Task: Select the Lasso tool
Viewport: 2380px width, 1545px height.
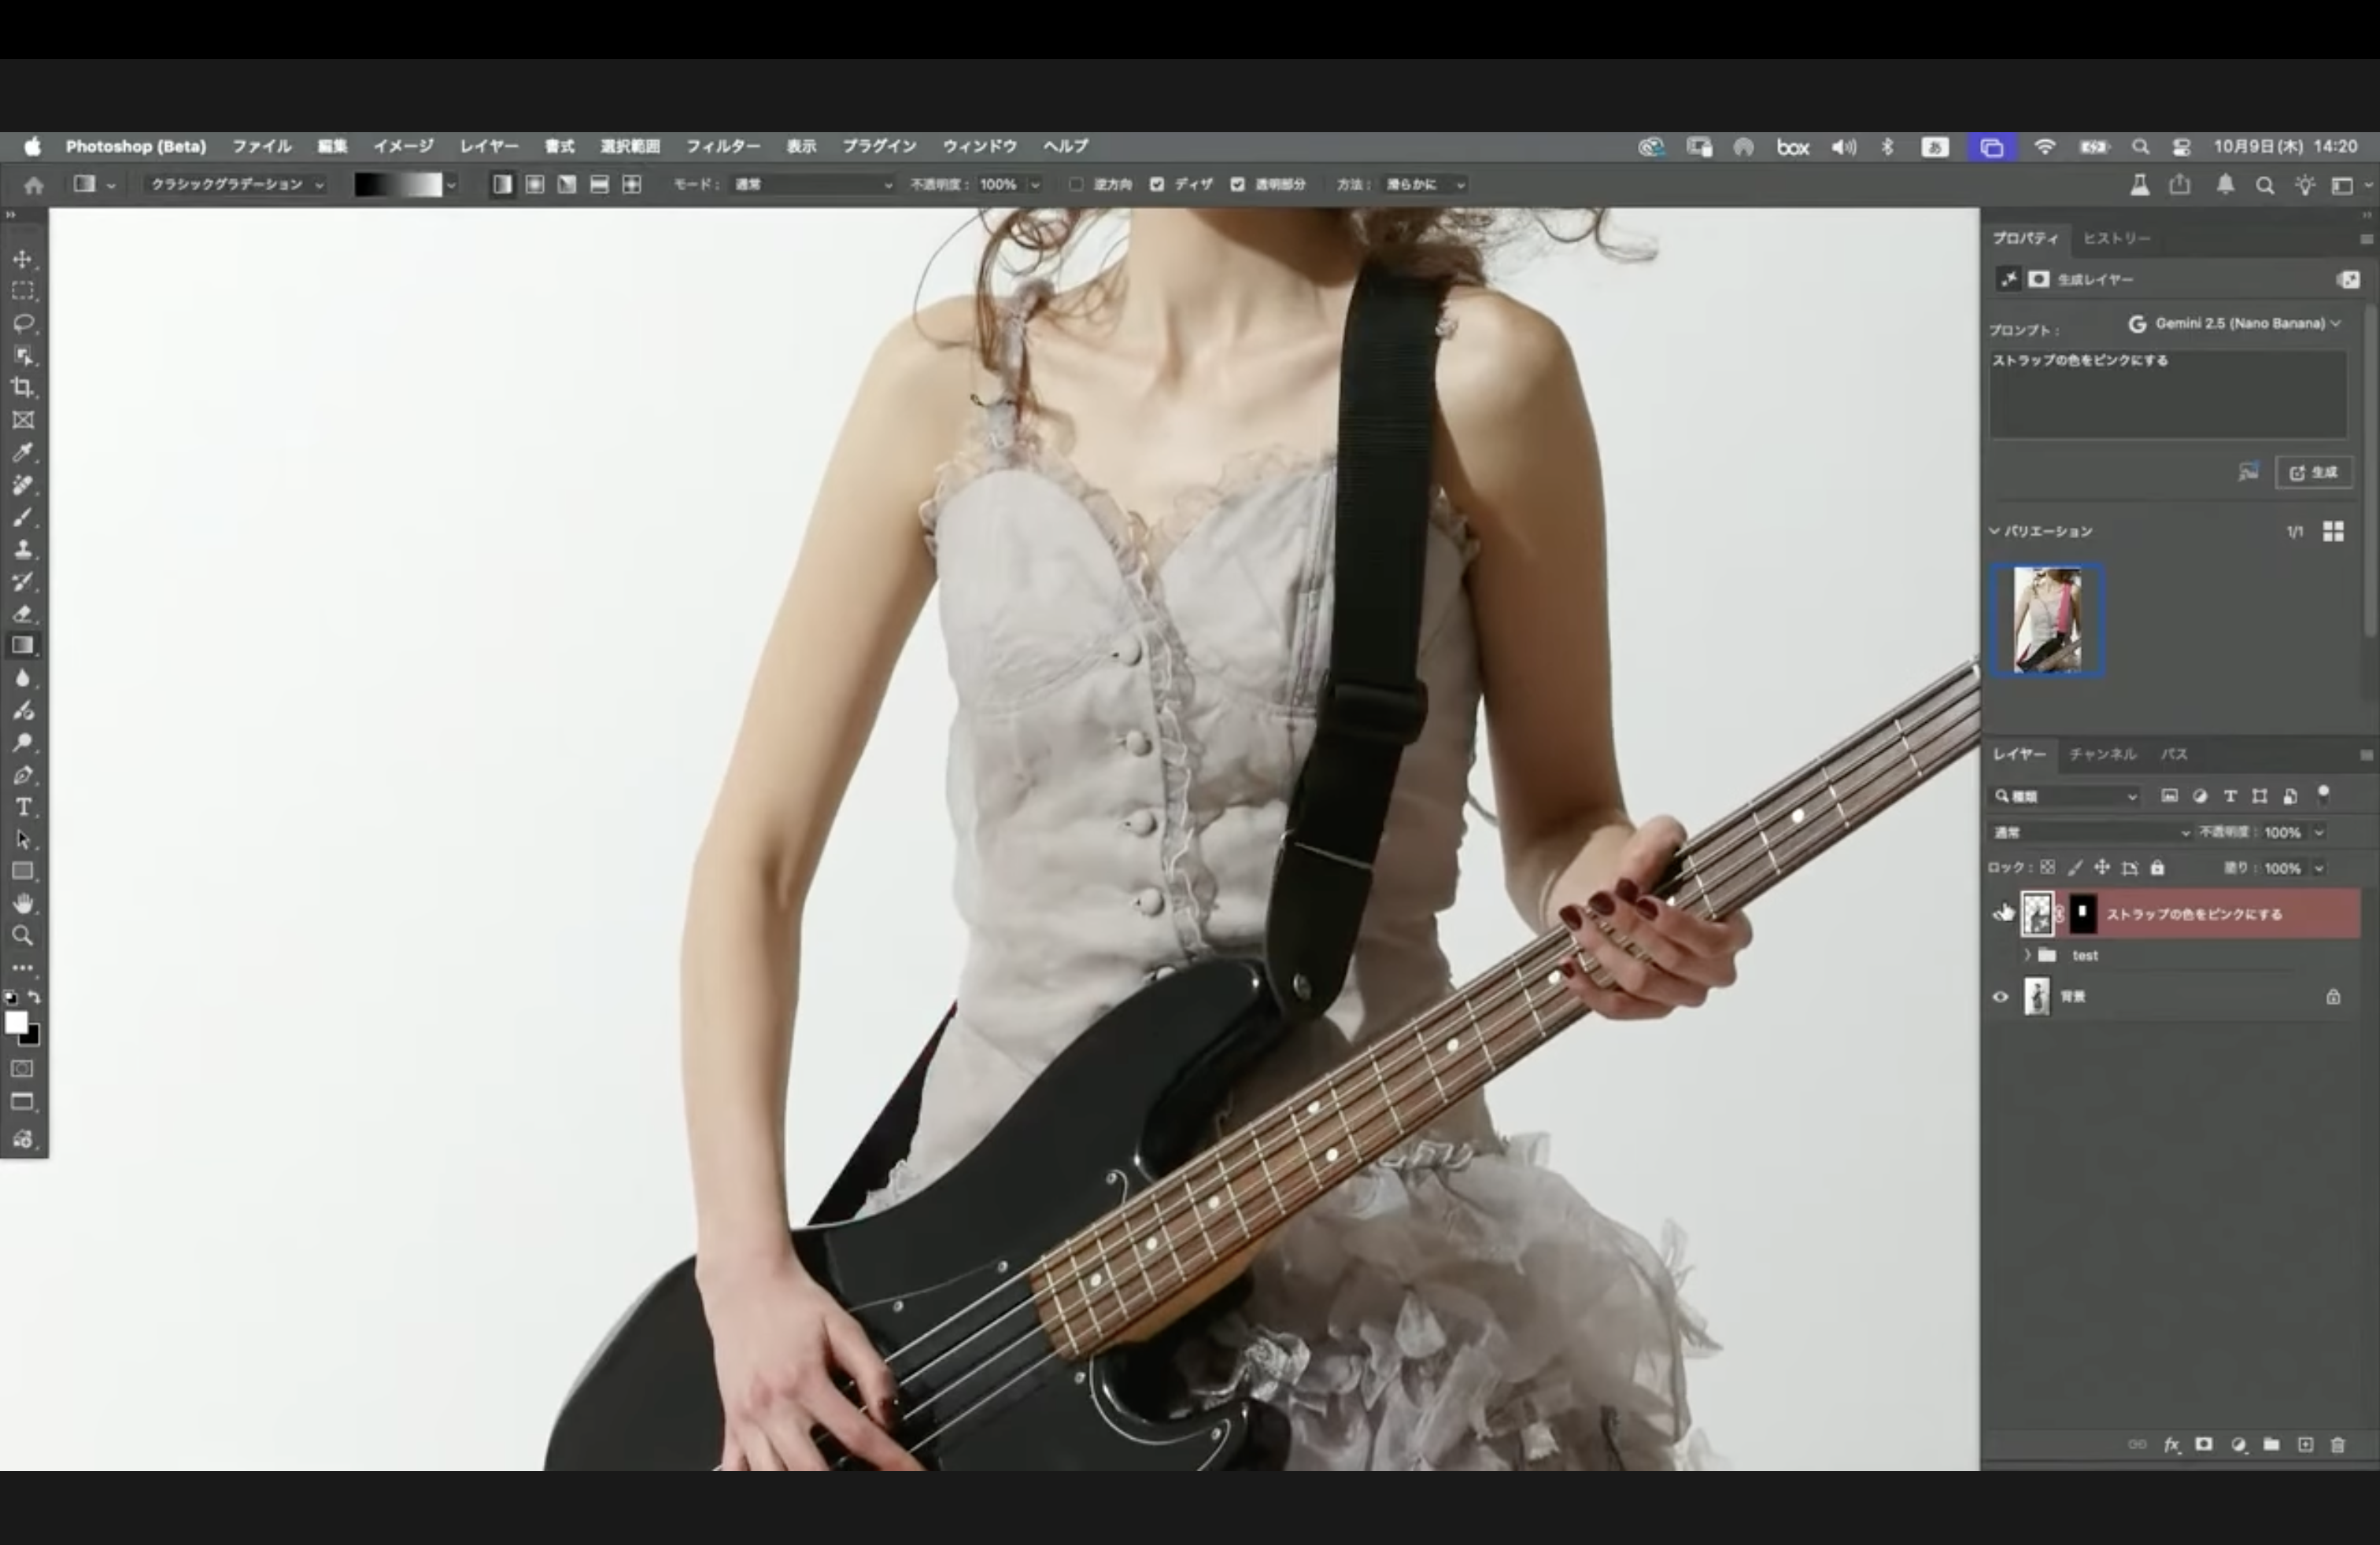Action: 23,323
